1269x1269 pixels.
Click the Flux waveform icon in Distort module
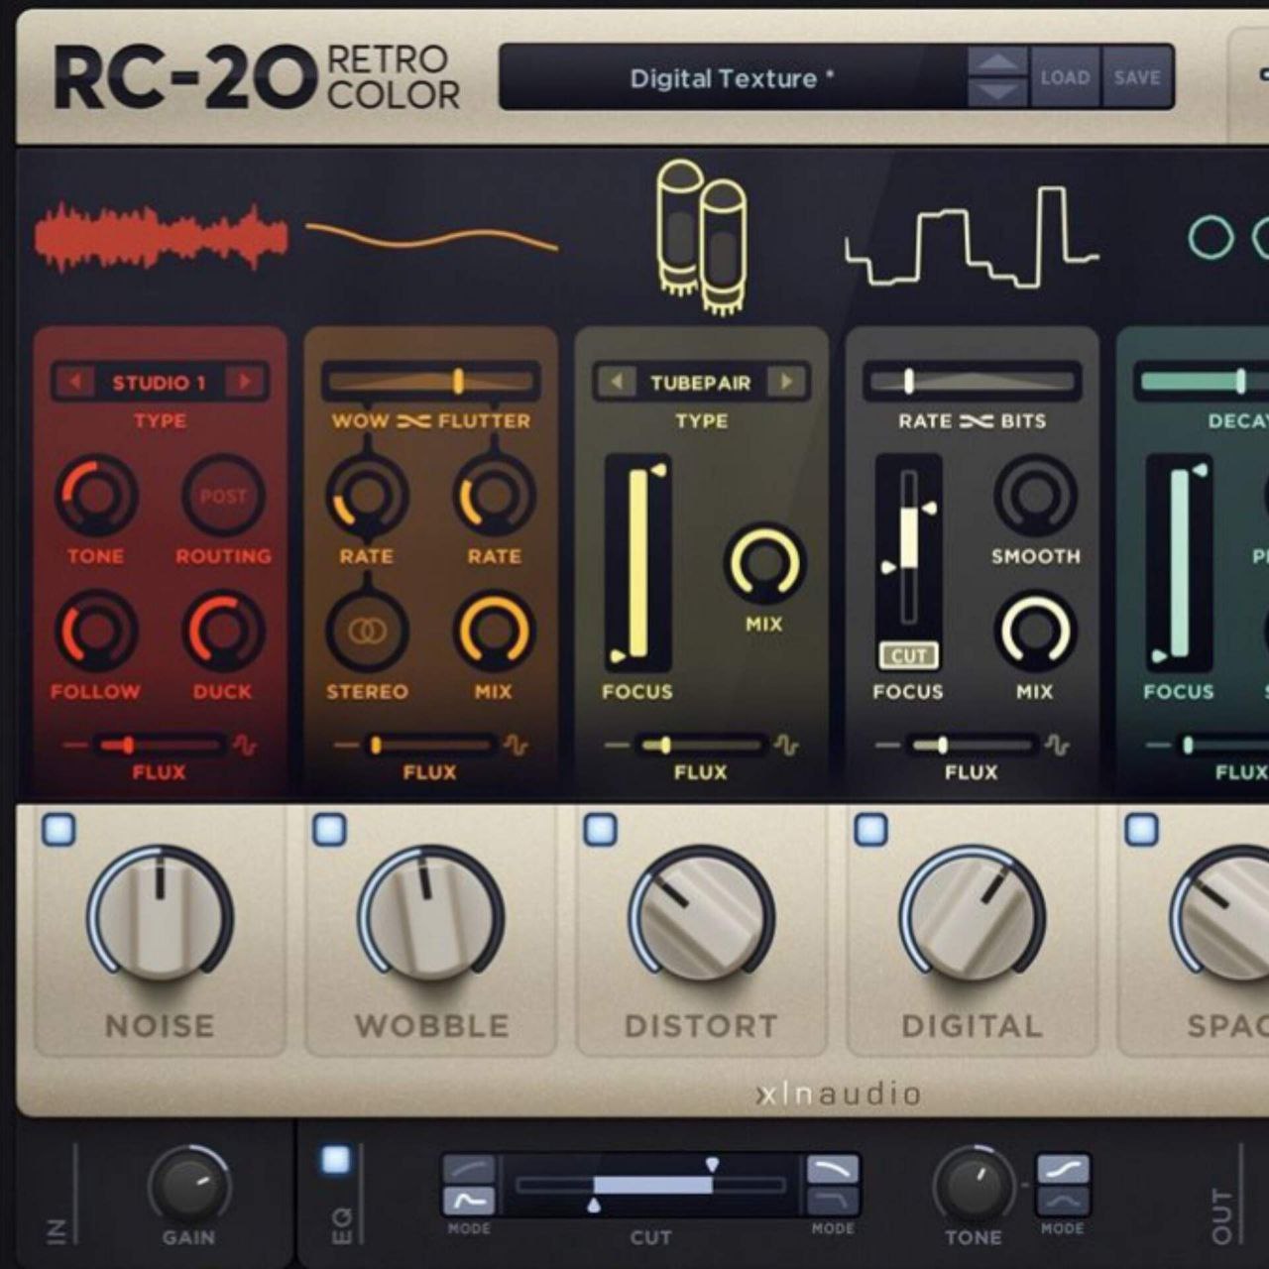[785, 745]
